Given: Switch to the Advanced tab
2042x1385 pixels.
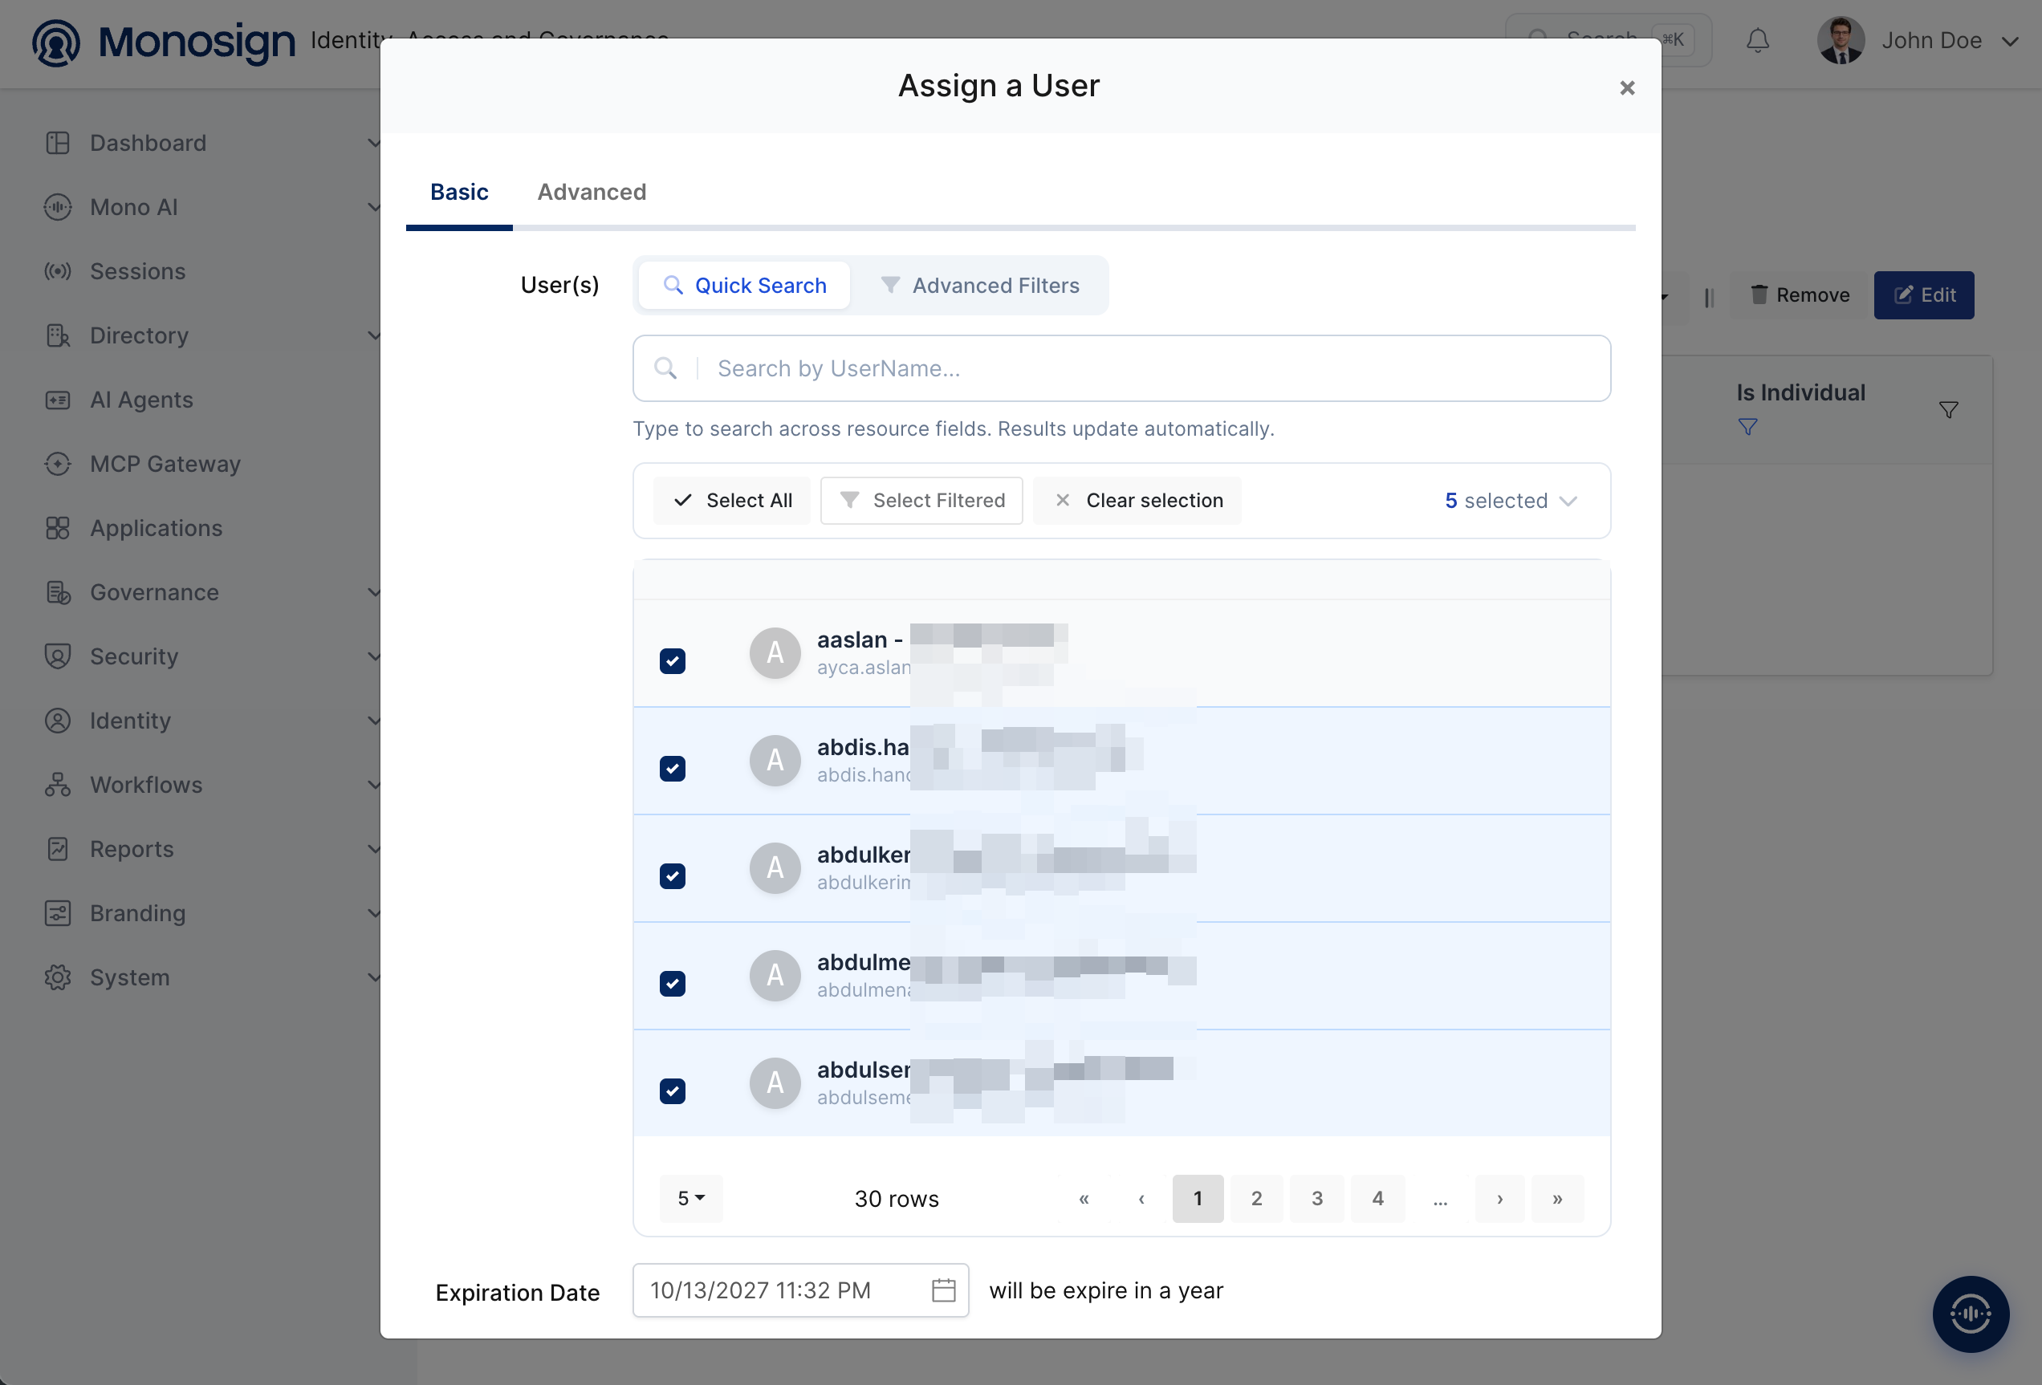Looking at the screenshot, I should click(x=592, y=192).
